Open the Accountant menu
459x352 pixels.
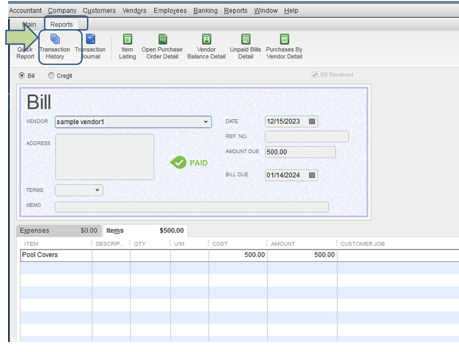pos(25,11)
